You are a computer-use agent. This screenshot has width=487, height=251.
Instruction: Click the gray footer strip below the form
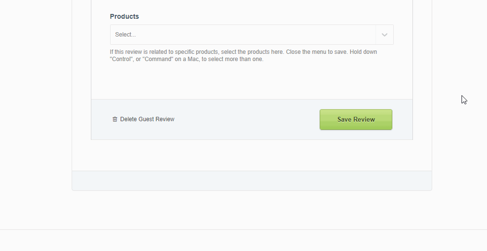coord(251,181)
